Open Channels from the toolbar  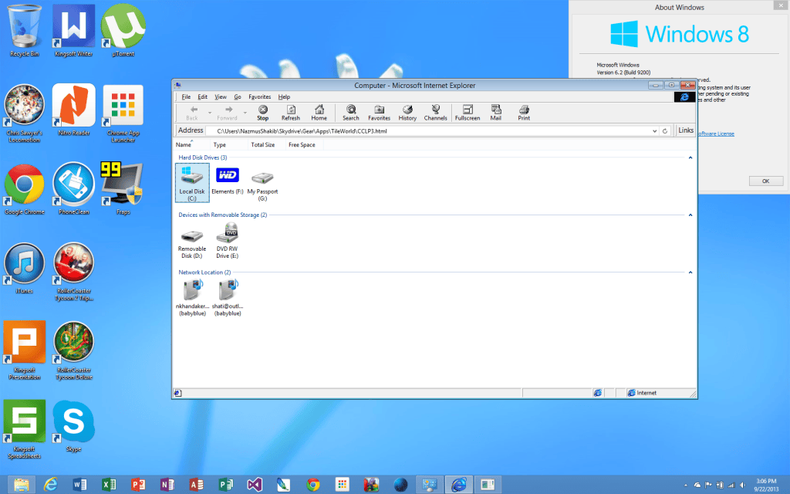pyautogui.click(x=435, y=113)
